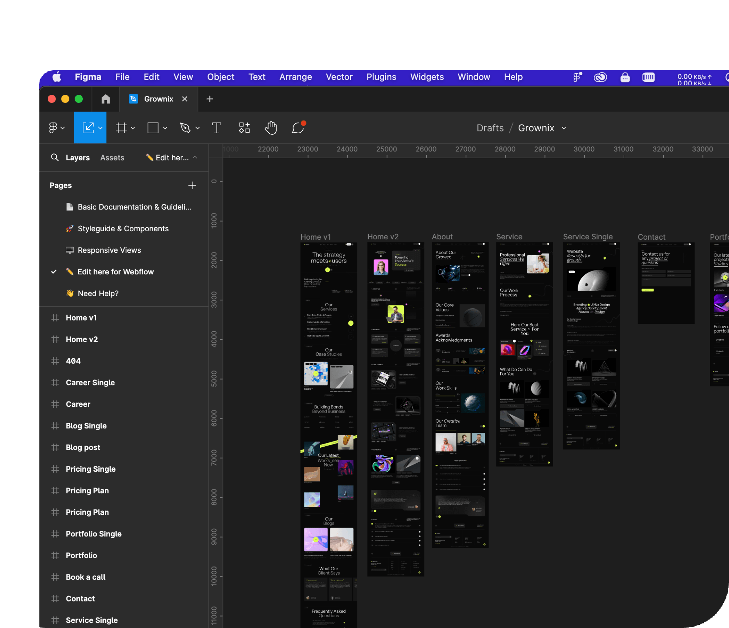729x628 pixels.
Task: Click the Home tab icon
Action: click(x=105, y=99)
